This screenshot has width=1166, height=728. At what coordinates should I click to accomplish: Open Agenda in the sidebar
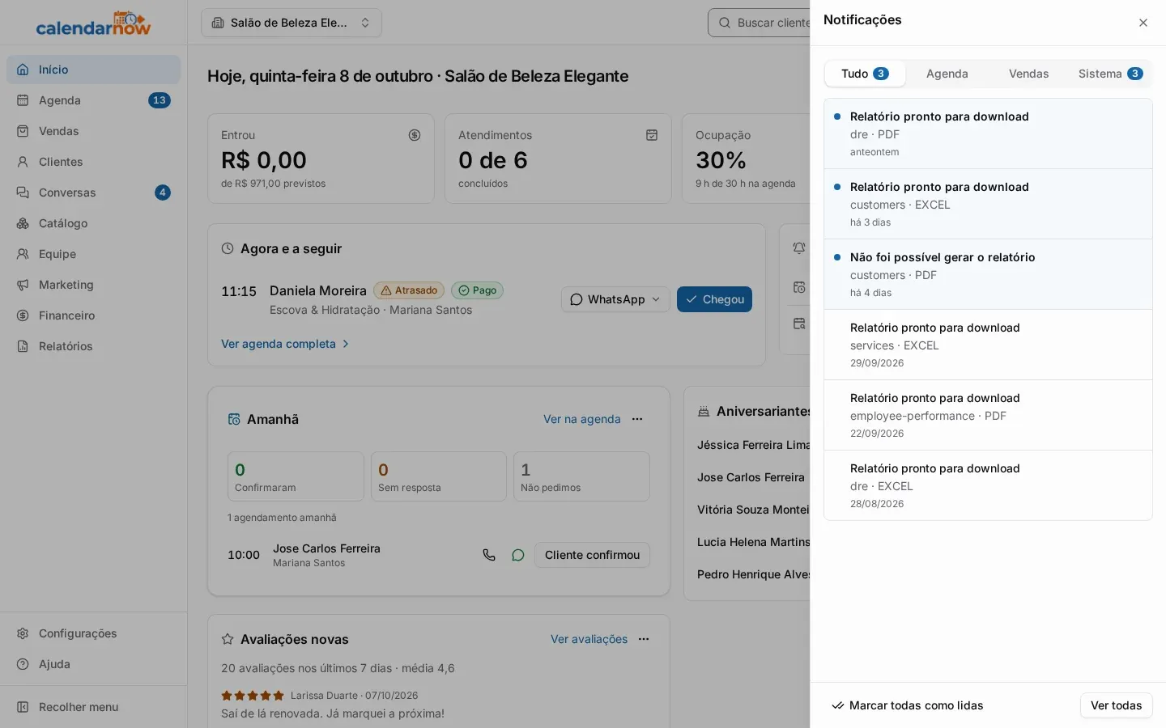(93, 100)
